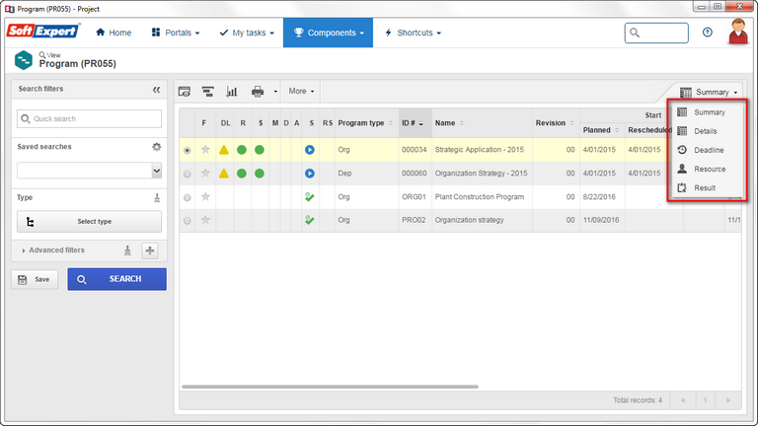Click the printer toolbar icon
758x426 pixels.
pos(258,92)
